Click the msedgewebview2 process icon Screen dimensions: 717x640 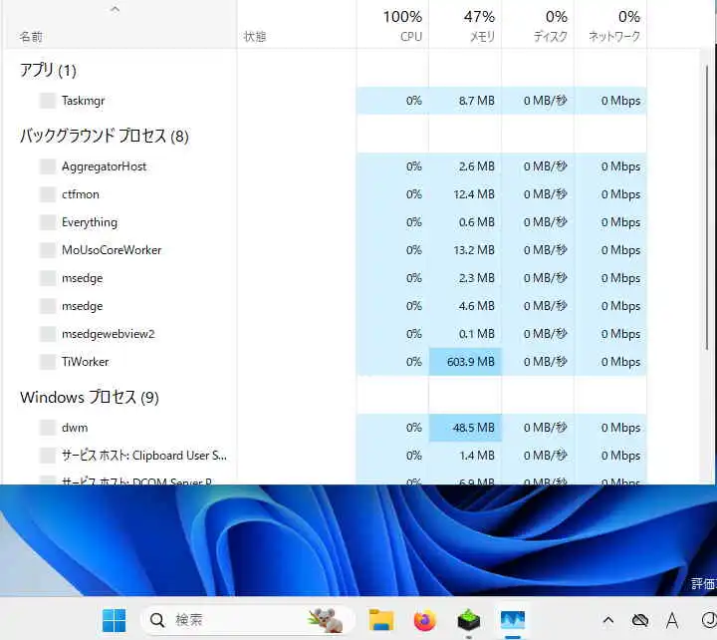click(48, 334)
